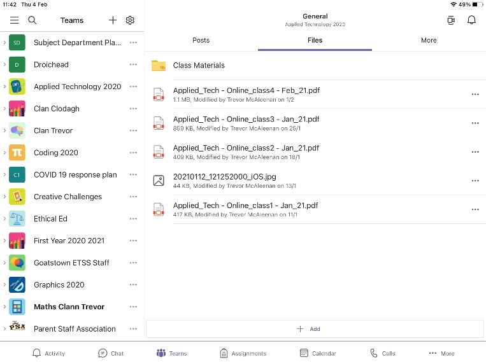The width and height of the screenshot is (486, 364).
Task: Open options for Online_class4 Feb_21 file
Action: tap(475, 94)
